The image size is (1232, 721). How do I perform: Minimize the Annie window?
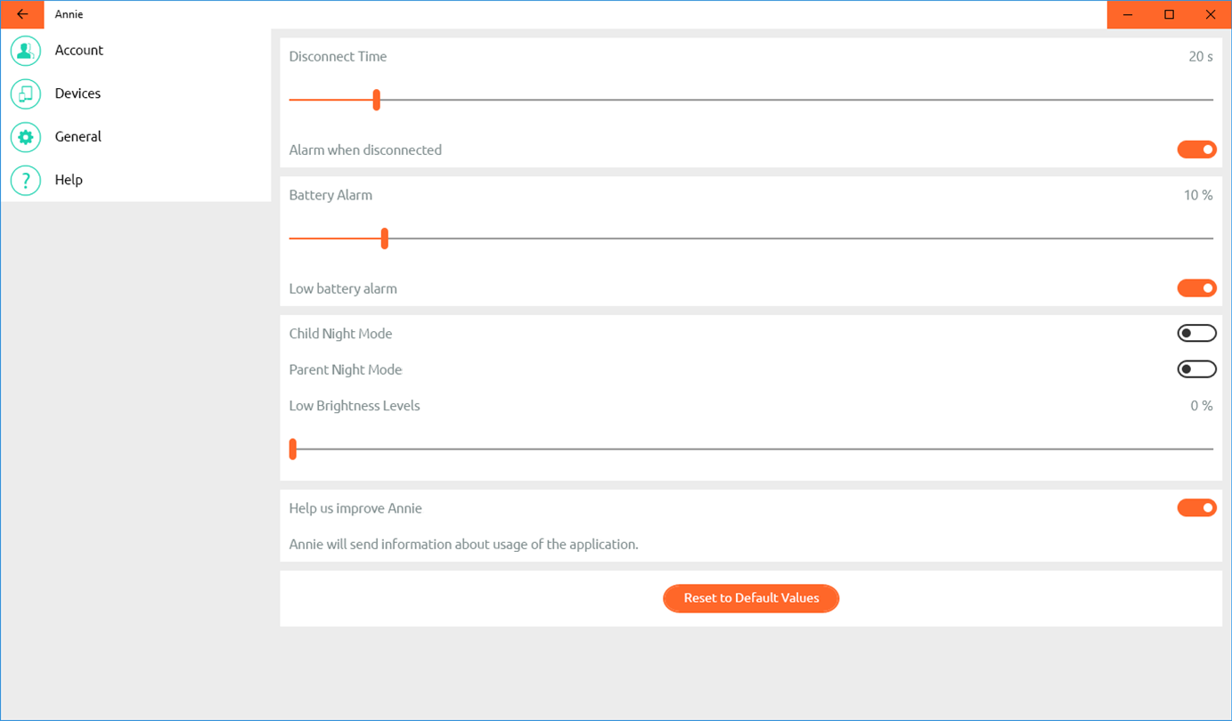pos(1128,14)
